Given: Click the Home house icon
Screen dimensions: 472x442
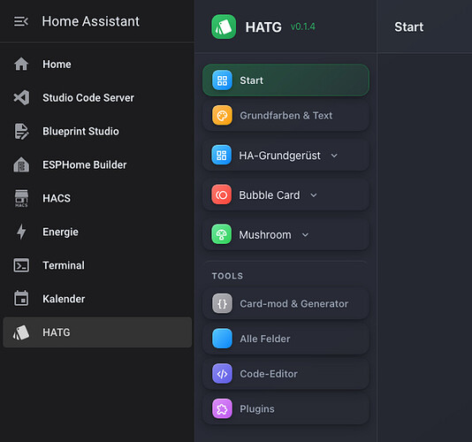Looking at the screenshot, I should coord(21,65).
